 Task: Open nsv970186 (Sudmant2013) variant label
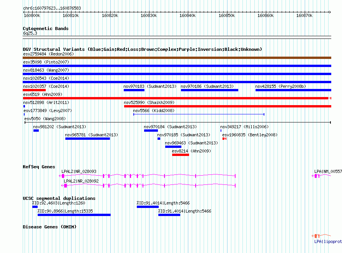[x=207, y=86]
